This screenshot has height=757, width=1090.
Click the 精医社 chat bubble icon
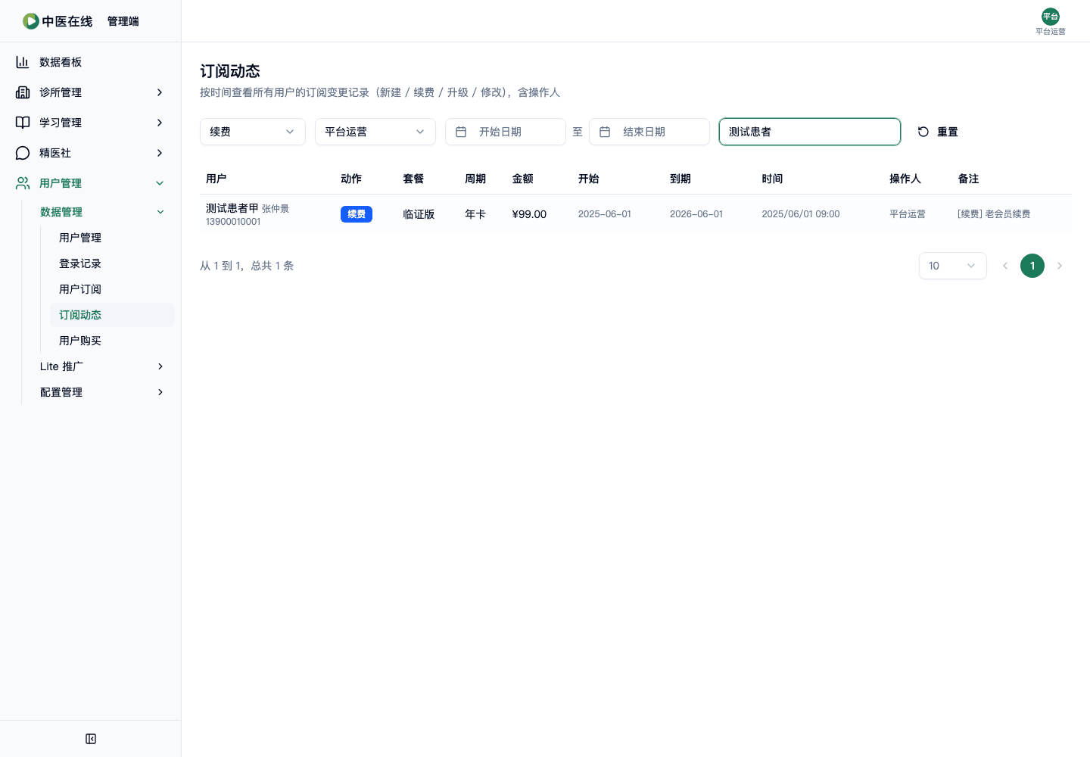pyautogui.click(x=23, y=153)
